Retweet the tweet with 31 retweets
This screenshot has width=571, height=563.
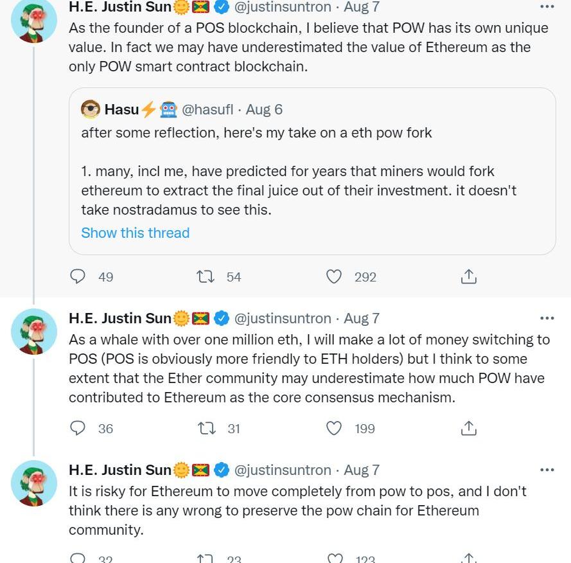point(207,428)
